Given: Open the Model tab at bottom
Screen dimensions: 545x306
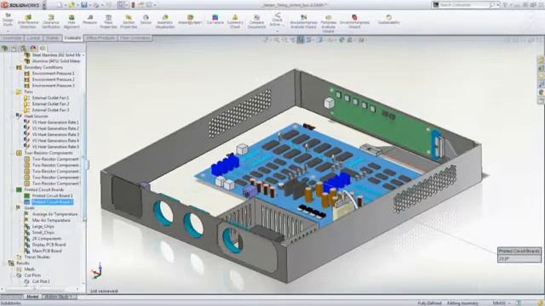Looking at the screenshot, I should (32, 297).
